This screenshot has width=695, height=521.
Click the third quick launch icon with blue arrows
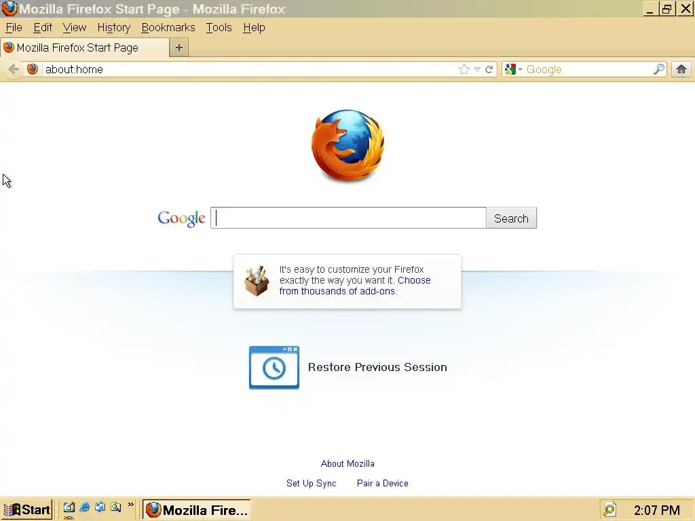coord(100,507)
